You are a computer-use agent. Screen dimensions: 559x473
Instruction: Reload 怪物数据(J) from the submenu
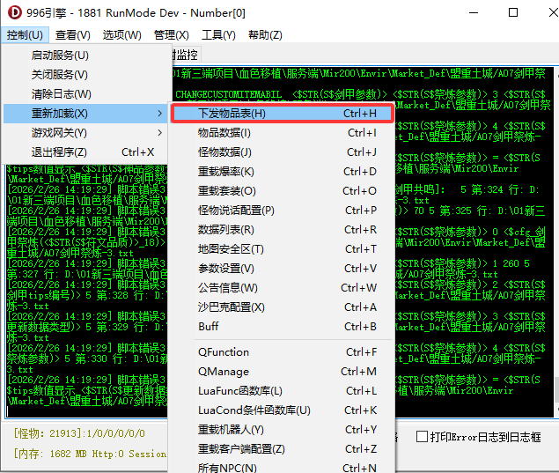[x=225, y=152]
